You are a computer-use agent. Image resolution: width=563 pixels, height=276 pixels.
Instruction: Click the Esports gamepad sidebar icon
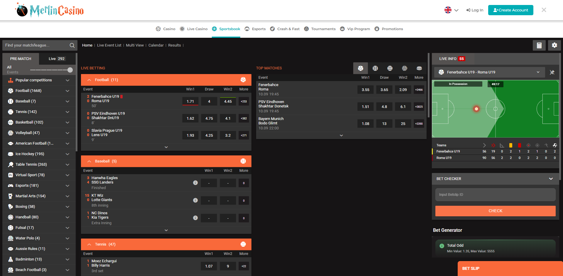11,186
